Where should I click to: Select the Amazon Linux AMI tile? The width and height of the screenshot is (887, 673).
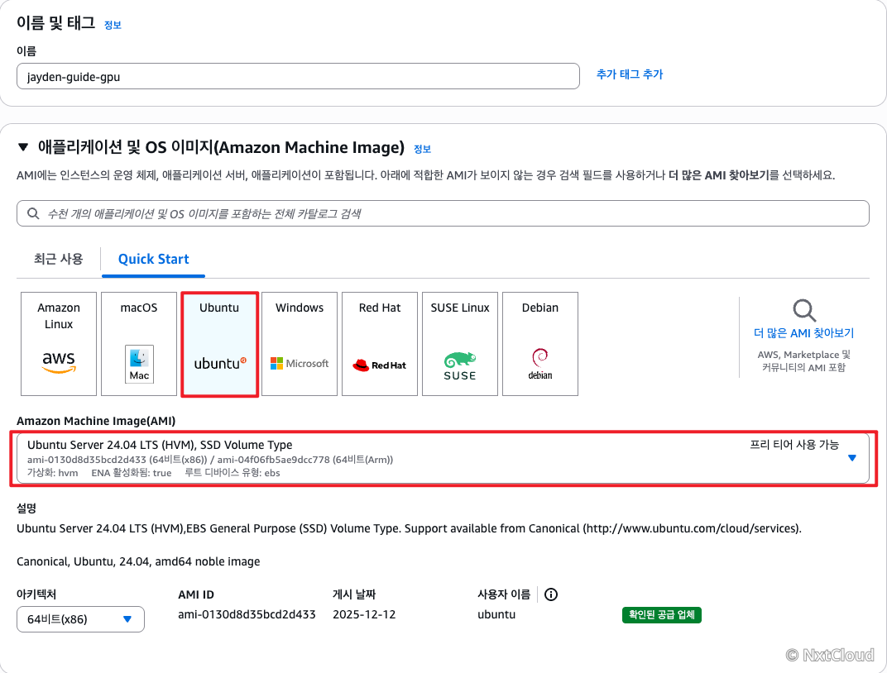click(59, 344)
